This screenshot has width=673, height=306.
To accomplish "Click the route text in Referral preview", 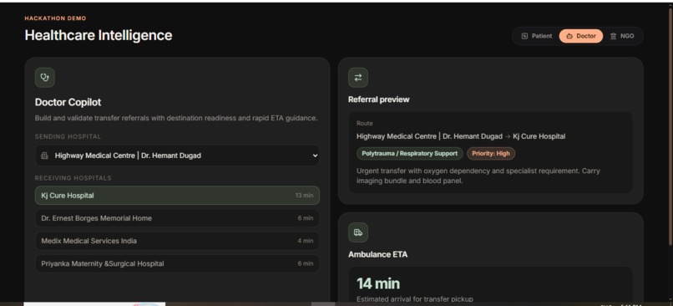I will (x=461, y=136).
